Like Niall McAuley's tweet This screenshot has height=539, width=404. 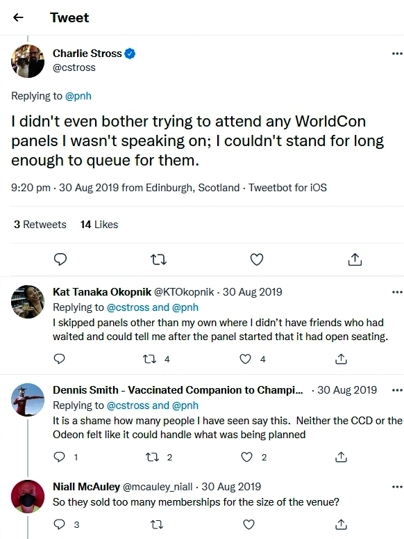point(249,524)
